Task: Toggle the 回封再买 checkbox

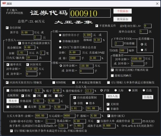Action: (x=27, y=65)
